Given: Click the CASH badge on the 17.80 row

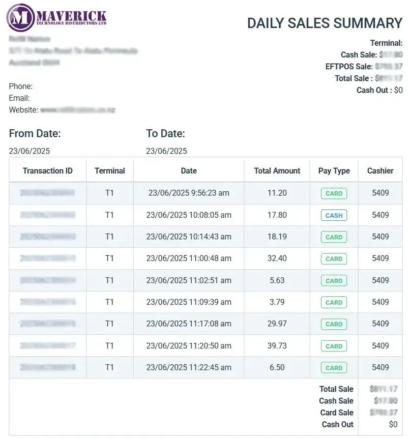Looking at the screenshot, I should click(334, 215).
